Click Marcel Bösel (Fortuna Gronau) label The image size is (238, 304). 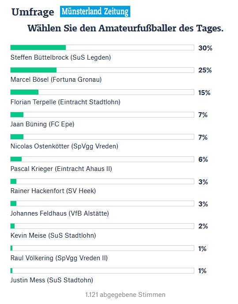pyautogui.click(x=56, y=80)
